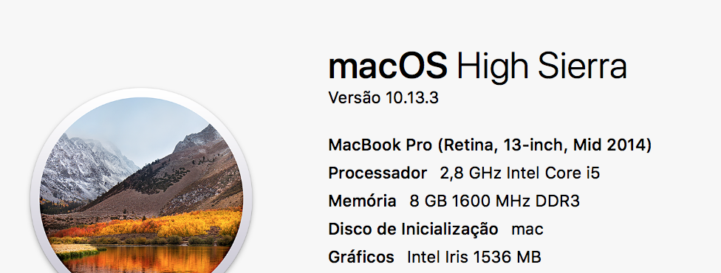Select the Intel Iris 1536 MB value
The image size is (721, 273).
[474, 257]
